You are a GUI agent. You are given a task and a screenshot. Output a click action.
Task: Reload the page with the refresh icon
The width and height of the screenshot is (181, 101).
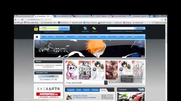22,20
